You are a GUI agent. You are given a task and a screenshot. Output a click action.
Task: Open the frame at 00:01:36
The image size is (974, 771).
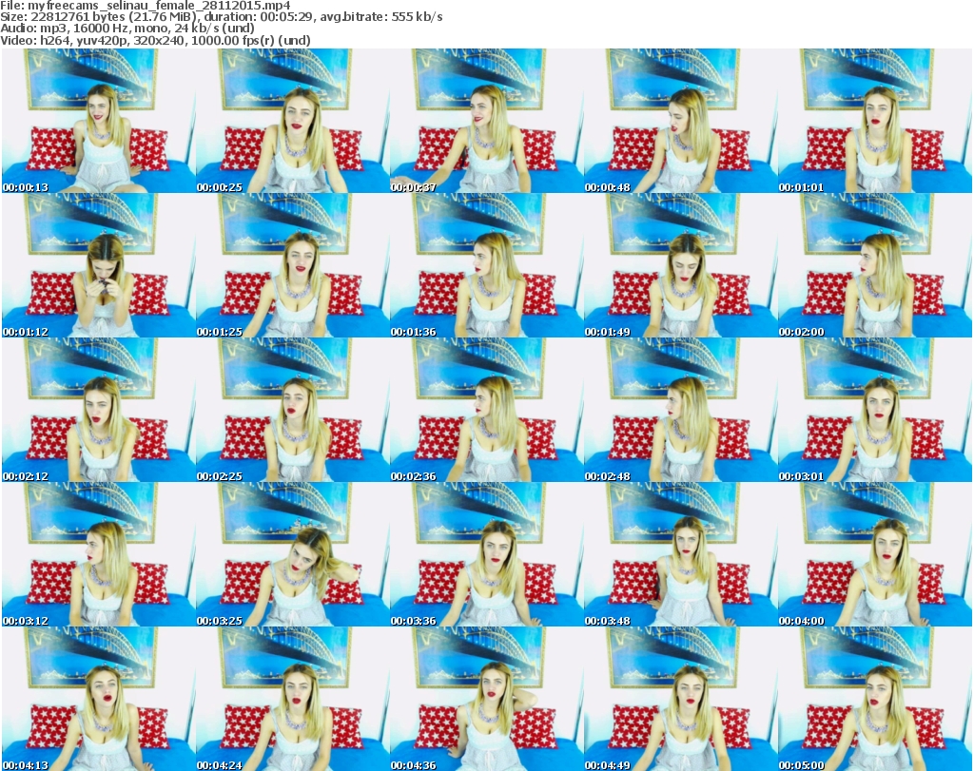click(486, 265)
